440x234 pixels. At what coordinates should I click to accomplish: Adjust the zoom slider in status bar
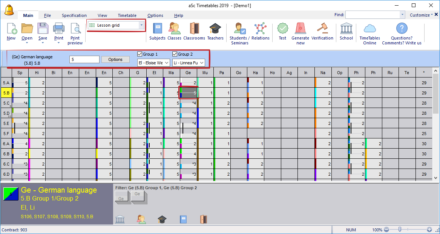tap(400, 229)
